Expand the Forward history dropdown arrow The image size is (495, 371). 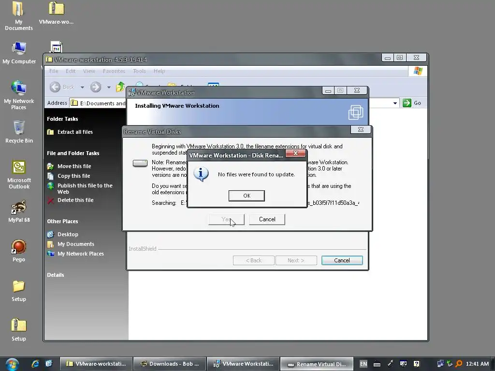pos(109,87)
